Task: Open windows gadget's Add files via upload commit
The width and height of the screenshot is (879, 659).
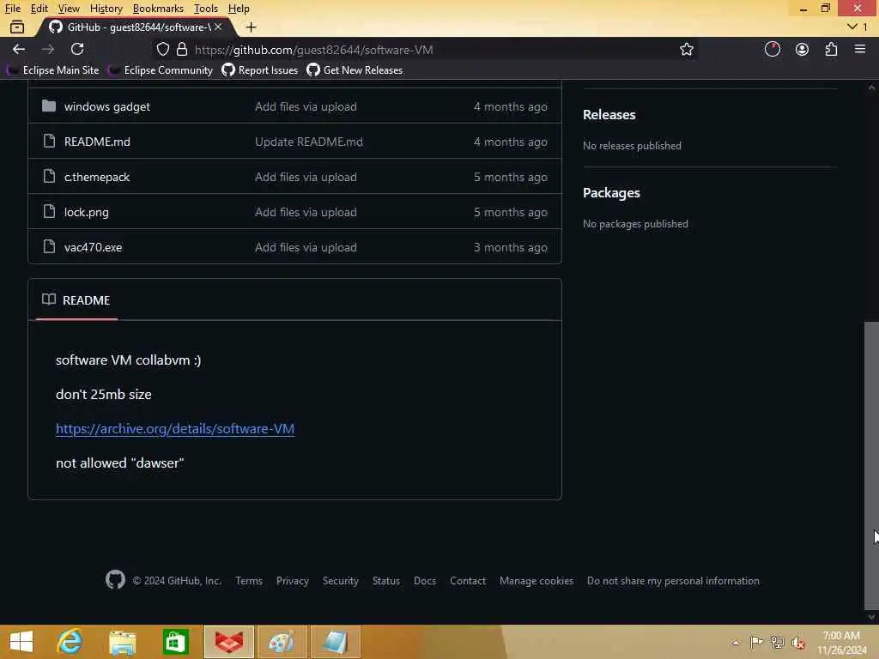Action: (x=306, y=106)
